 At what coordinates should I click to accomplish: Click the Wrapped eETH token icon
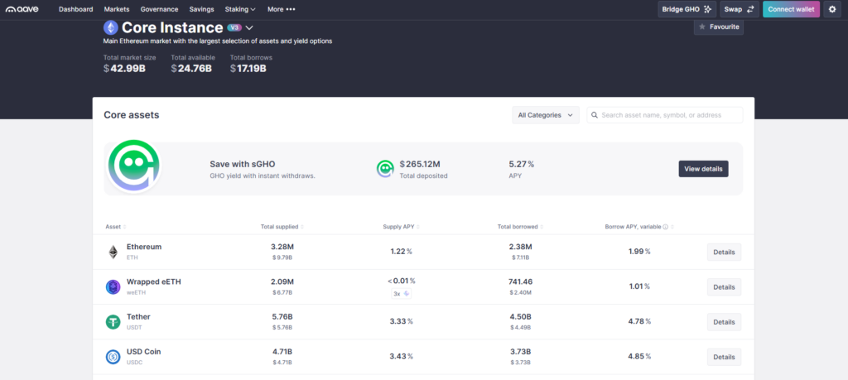tap(113, 286)
